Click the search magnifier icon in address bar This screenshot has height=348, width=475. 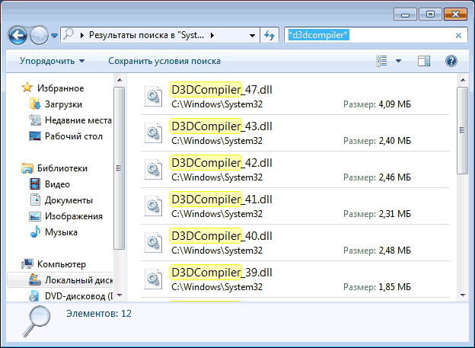[69, 35]
